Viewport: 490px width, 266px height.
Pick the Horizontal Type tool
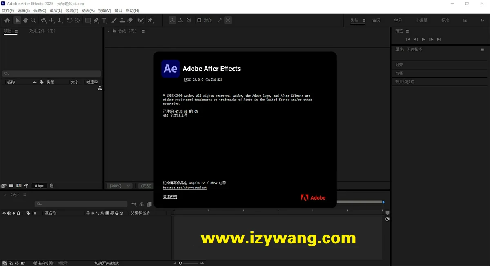(x=104, y=20)
